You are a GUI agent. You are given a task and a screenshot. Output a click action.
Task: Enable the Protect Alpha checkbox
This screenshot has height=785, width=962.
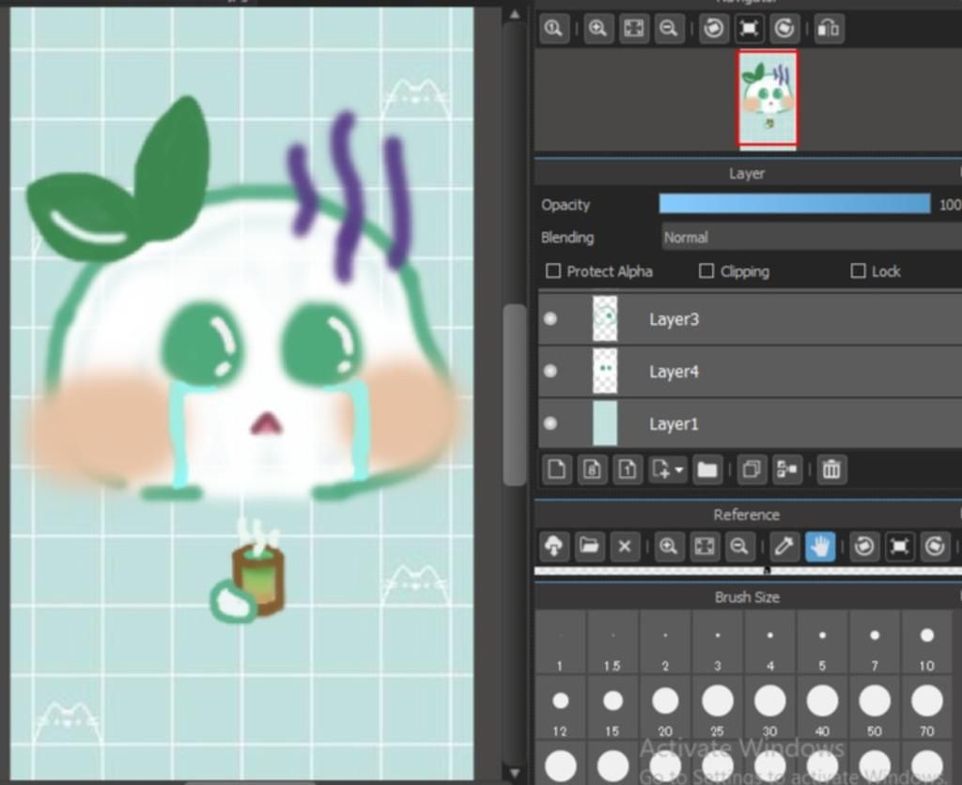(x=553, y=271)
